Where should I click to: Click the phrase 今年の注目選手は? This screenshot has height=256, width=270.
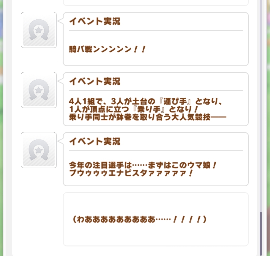[100, 166]
